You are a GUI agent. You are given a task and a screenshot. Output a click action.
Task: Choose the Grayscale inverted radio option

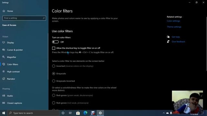coord(54,81)
